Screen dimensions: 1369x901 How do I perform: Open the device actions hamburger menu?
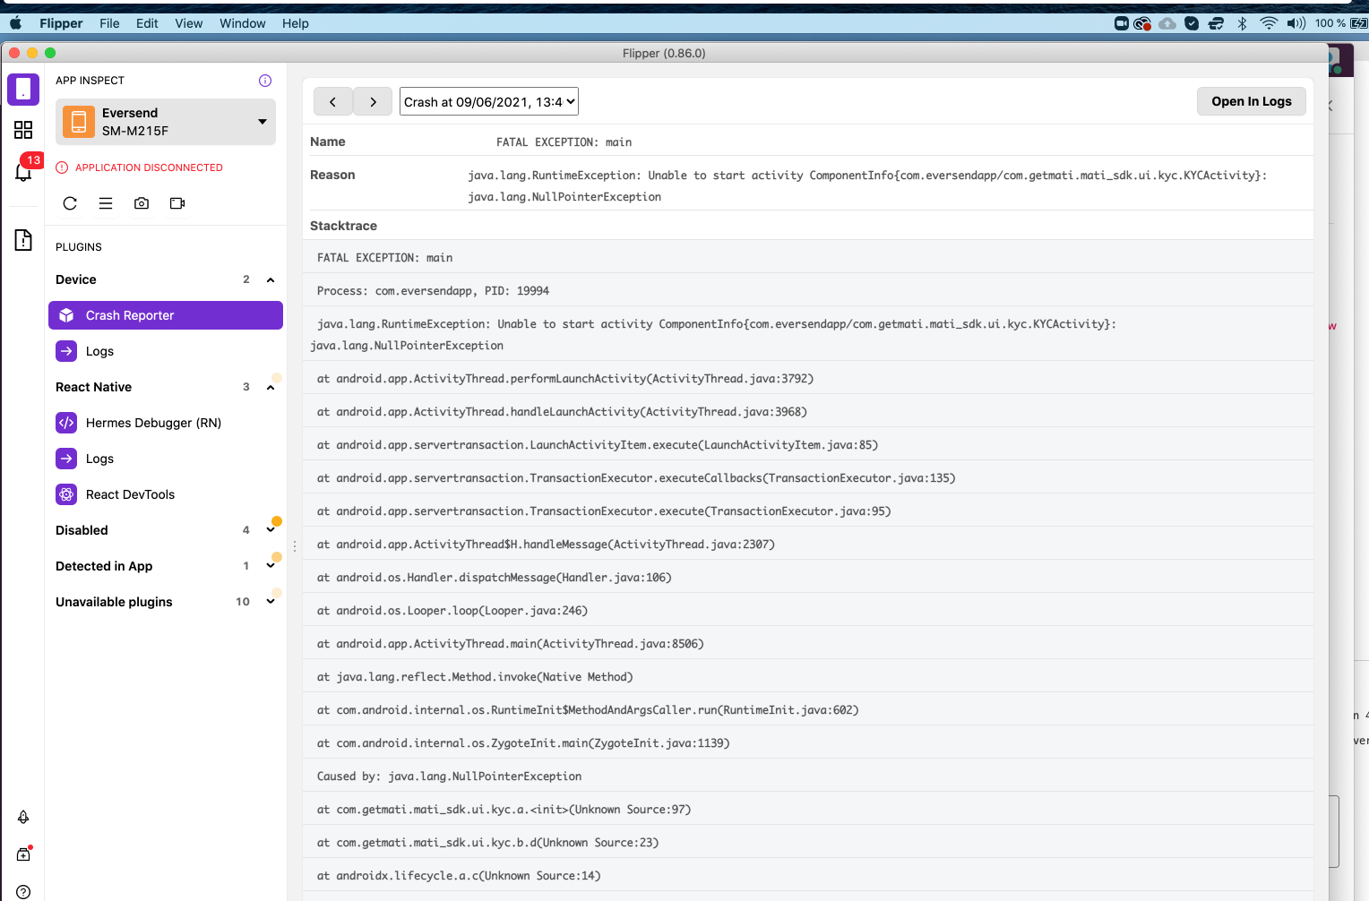pos(106,203)
